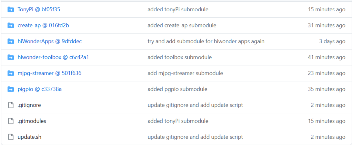Open hiwonder-toolbox @ c6c42a1 submodule
The width and height of the screenshot is (353, 146).
pyautogui.click(x=53, y=57)
